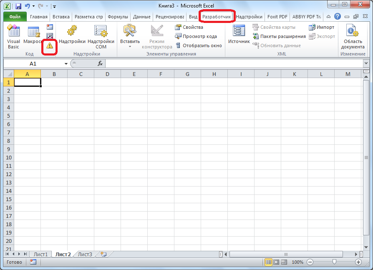Image resolution: width=373 pixels, height=270 pixels.
Task: Open macro security warning icon
Action: (x=50, y=45)
